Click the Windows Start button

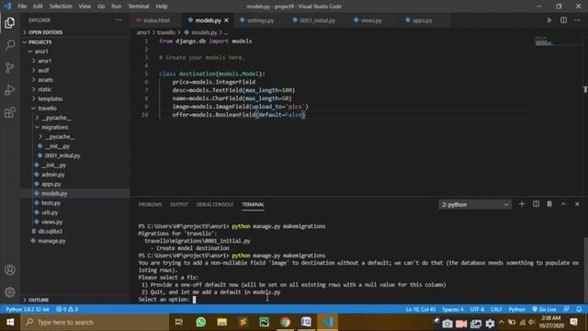pyautogui.click(x=10, y=323)
